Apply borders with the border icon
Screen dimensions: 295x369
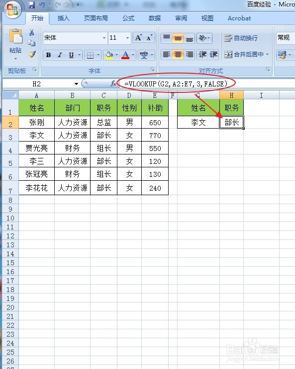point(90,55)
